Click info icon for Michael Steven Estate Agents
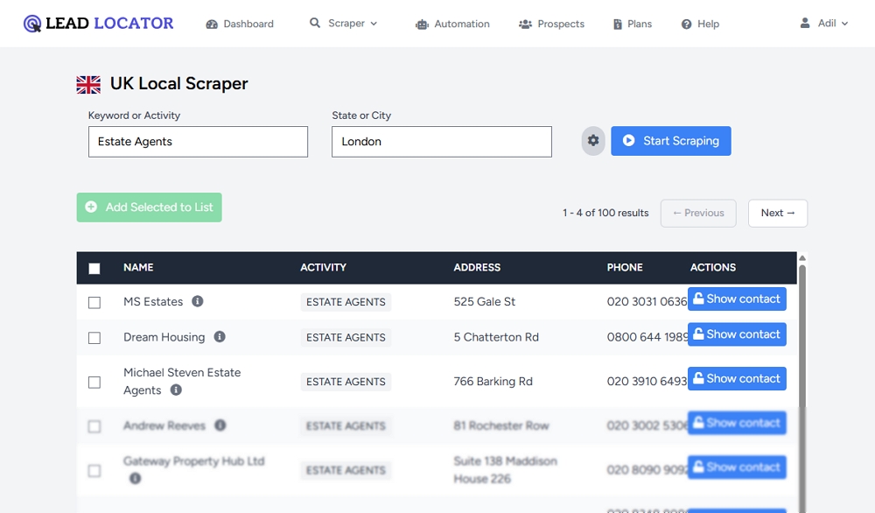875x513 pixels. tap(176, 390)
